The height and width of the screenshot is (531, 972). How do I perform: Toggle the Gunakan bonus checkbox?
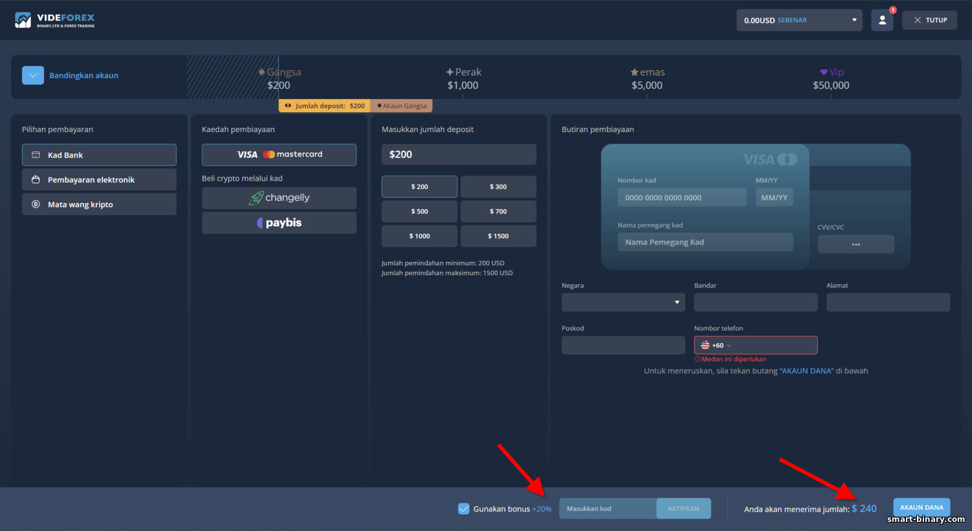coord(464,509)
